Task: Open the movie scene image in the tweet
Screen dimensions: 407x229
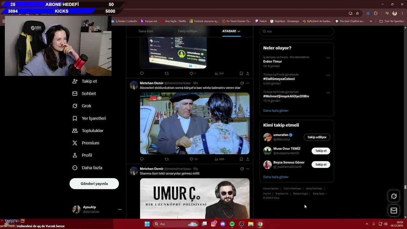Action: point(195,123)
